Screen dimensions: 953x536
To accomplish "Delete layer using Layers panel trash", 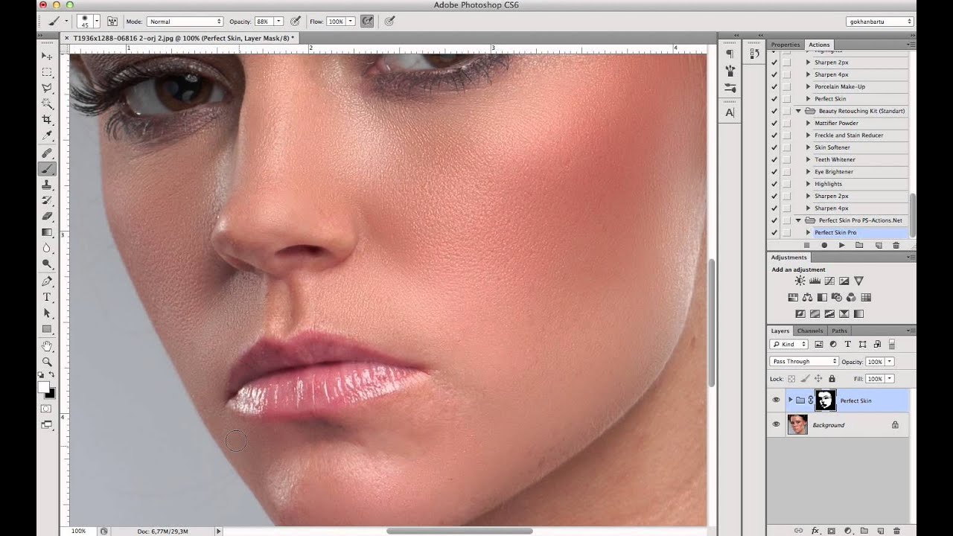I will (896, 531).
